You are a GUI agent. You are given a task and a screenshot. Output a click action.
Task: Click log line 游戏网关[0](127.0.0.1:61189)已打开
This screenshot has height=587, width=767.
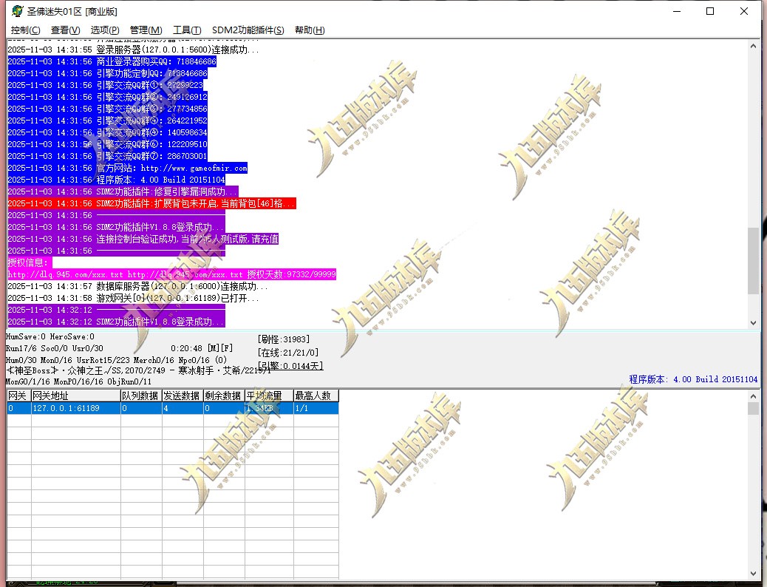(134, 298)
